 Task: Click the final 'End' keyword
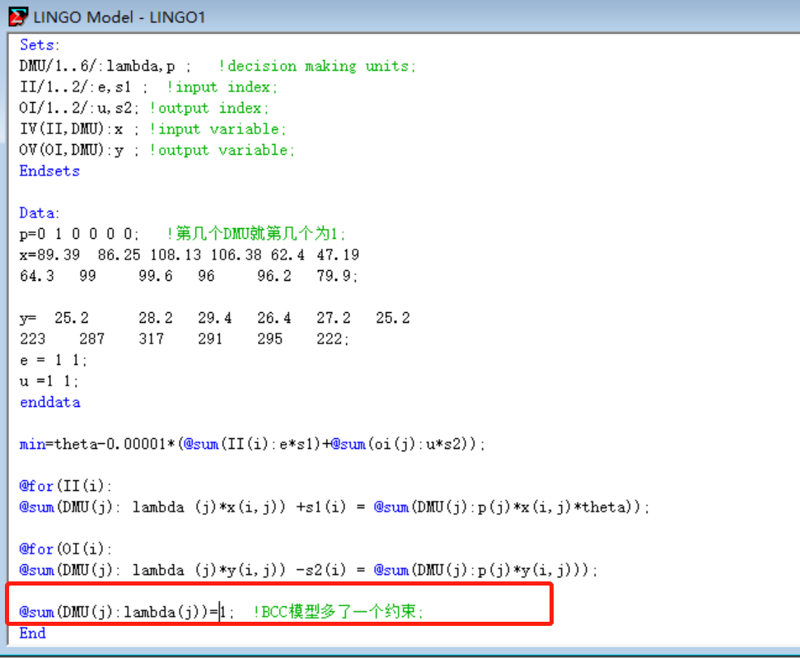[x=33, y=633]
